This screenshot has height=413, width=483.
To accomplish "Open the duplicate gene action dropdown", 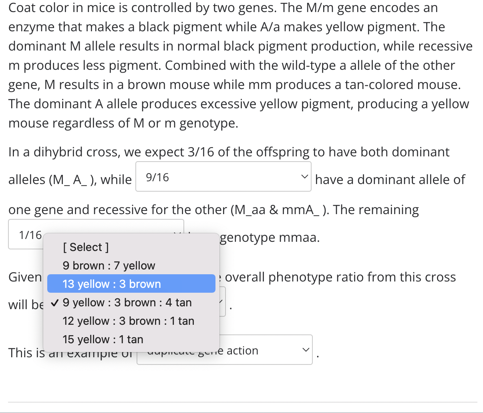I will (224, 349).
